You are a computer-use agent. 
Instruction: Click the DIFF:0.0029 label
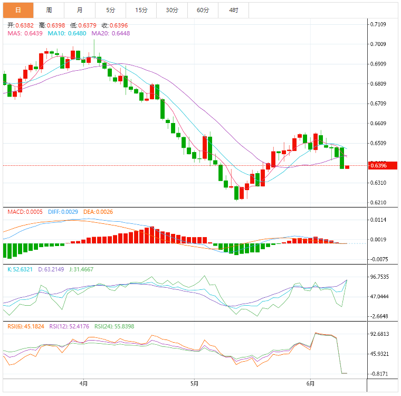(63, 212)
